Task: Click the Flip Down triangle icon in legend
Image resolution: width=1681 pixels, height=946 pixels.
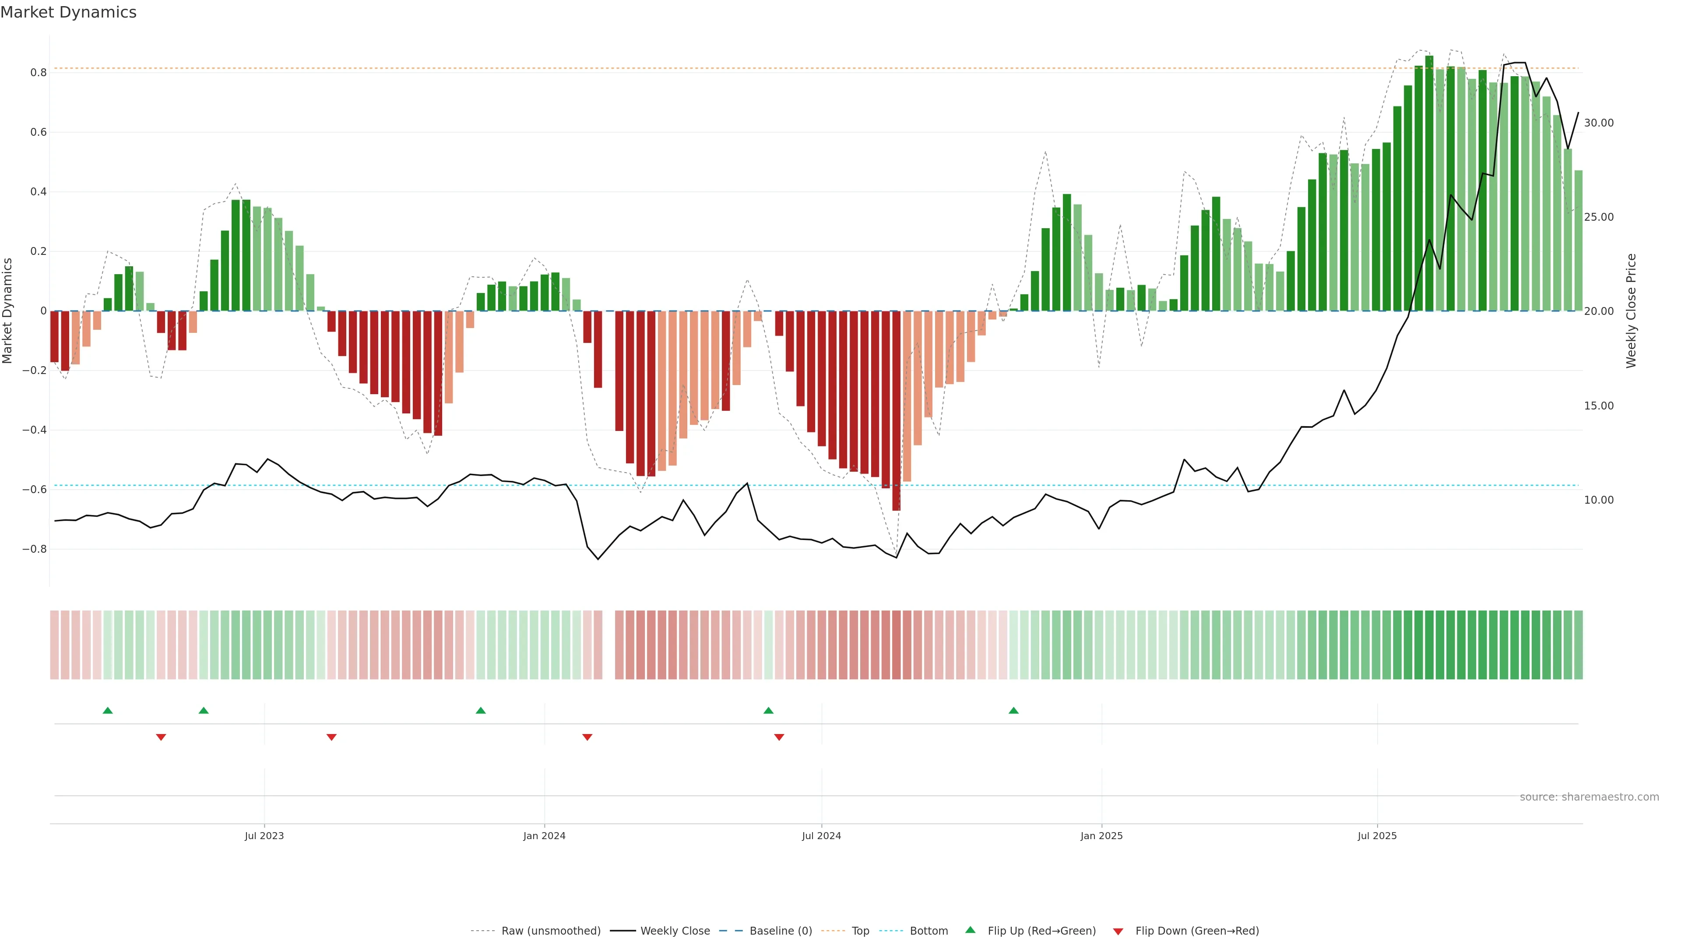Action: click(x=1118, y=932)
